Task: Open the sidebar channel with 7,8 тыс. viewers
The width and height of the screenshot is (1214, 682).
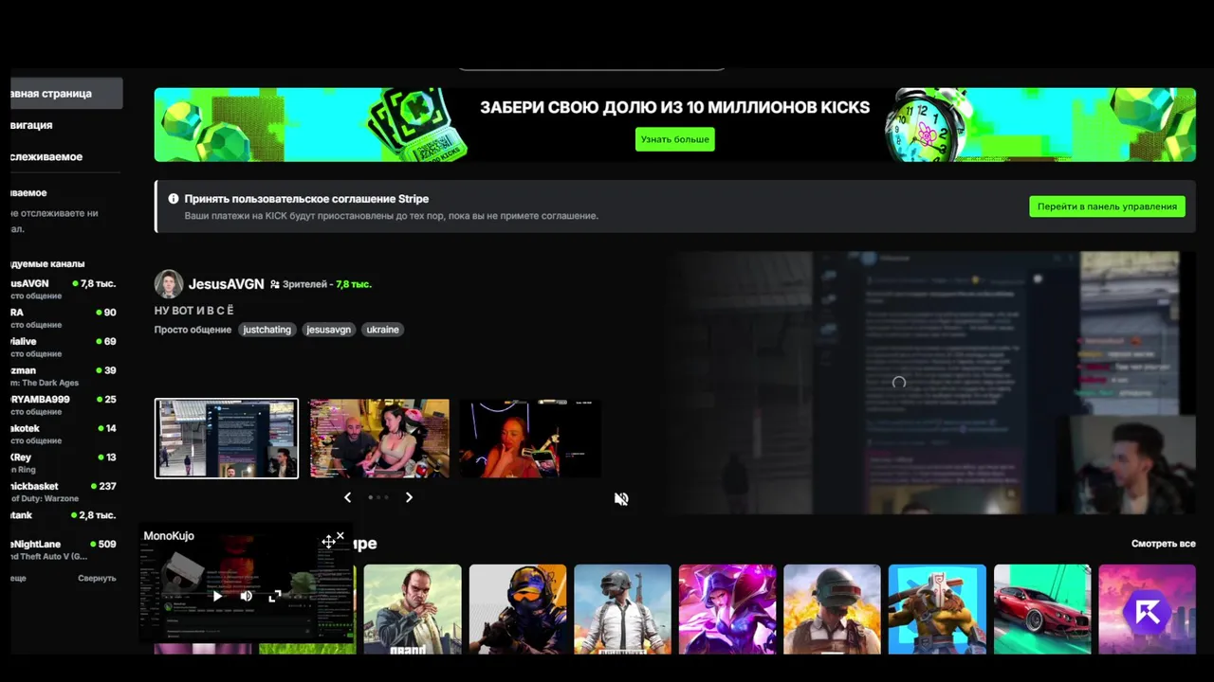Action: point(64,289)
